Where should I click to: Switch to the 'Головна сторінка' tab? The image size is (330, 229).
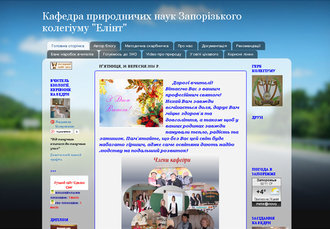[x=68, y=46]
